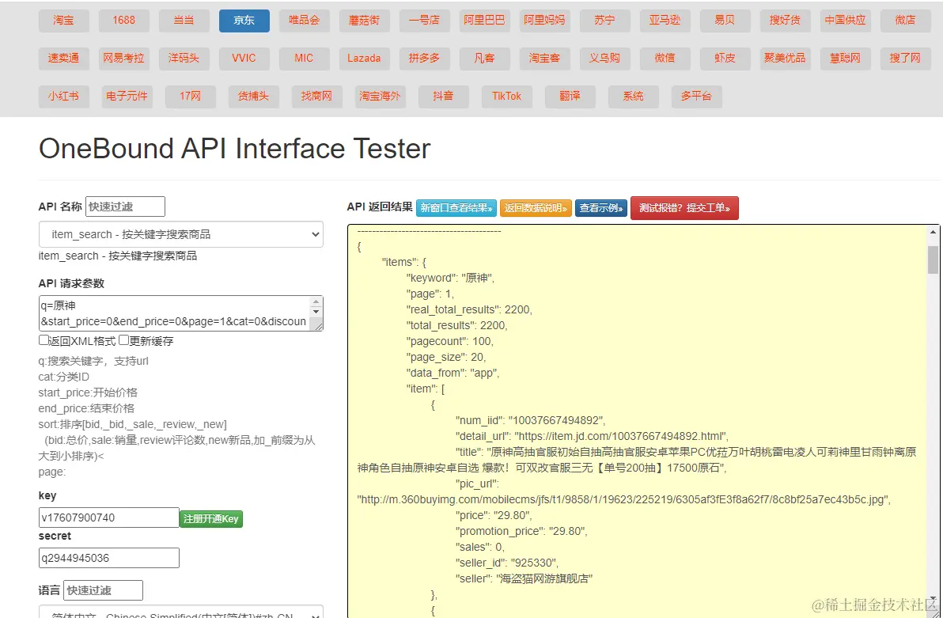The image size is (943, 618).
Task: Enable the 返回XML格式 checkbox
Action: [44, 340]
